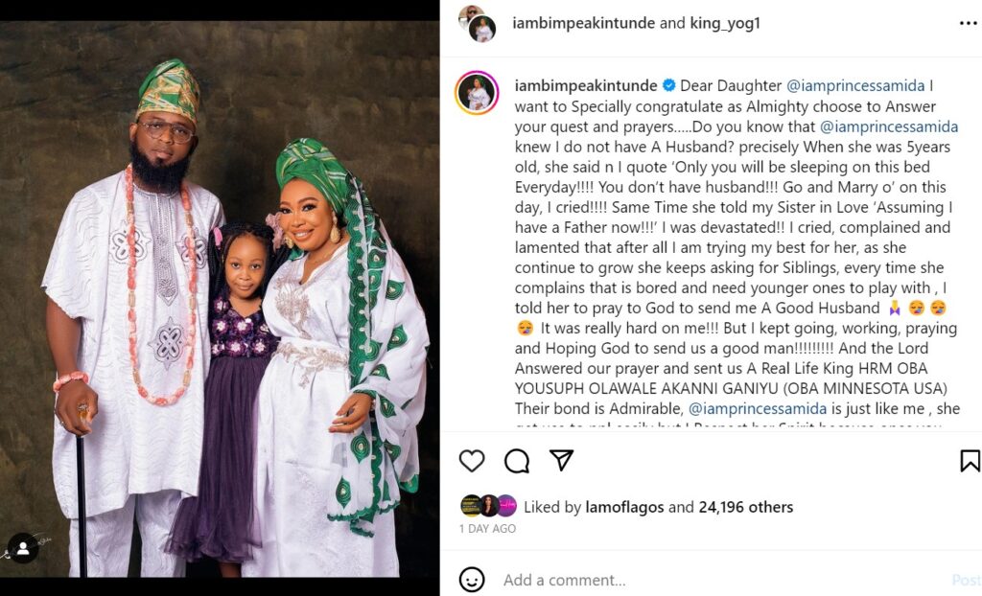Open king_yog1 profile from header
The width and height of the screenshot is (982, 596).
pyautogui.click(x=725, y=24)
